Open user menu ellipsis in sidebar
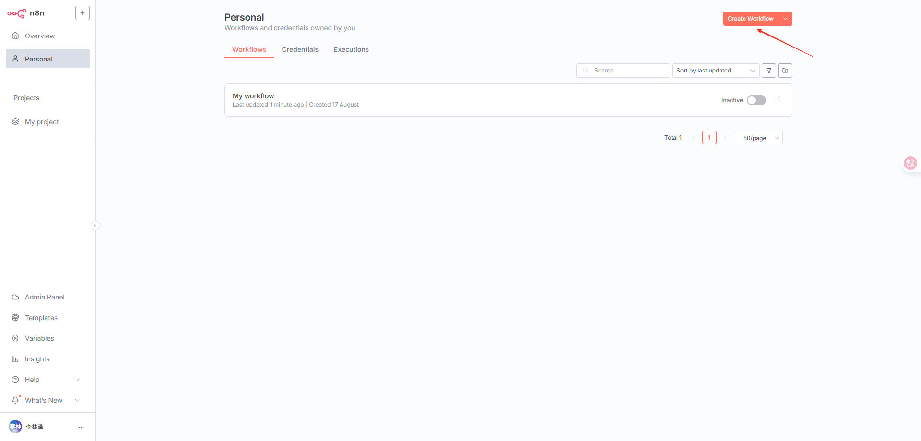The image size is (921, 441). (x=81, y=427)
